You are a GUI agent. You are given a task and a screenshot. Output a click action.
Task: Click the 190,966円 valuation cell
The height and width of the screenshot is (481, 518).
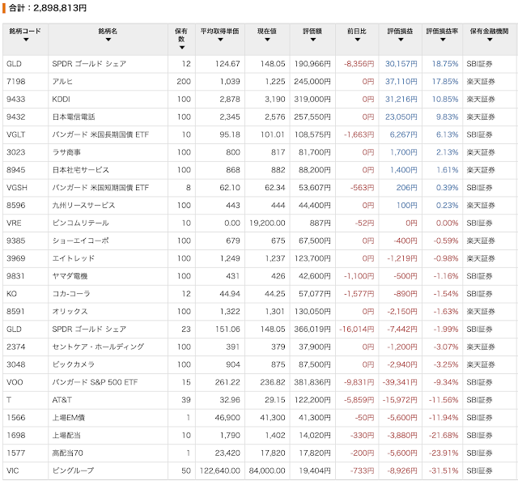(x=312, y=64)
